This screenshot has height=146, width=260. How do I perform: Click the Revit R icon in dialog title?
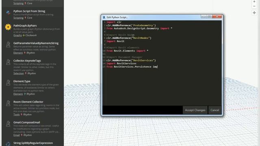click(104, 17)
